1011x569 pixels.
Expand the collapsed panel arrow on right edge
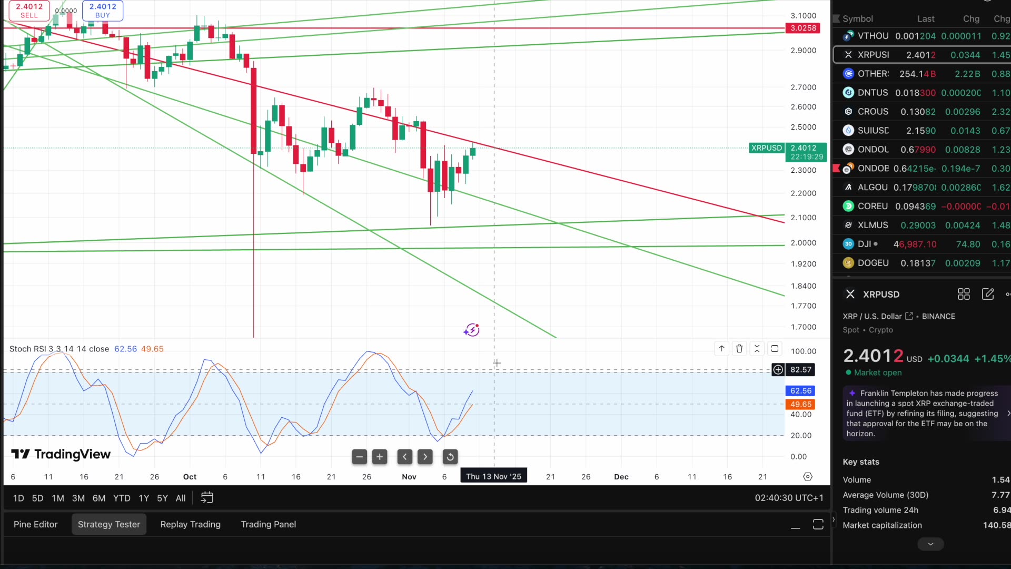(834, 519)
